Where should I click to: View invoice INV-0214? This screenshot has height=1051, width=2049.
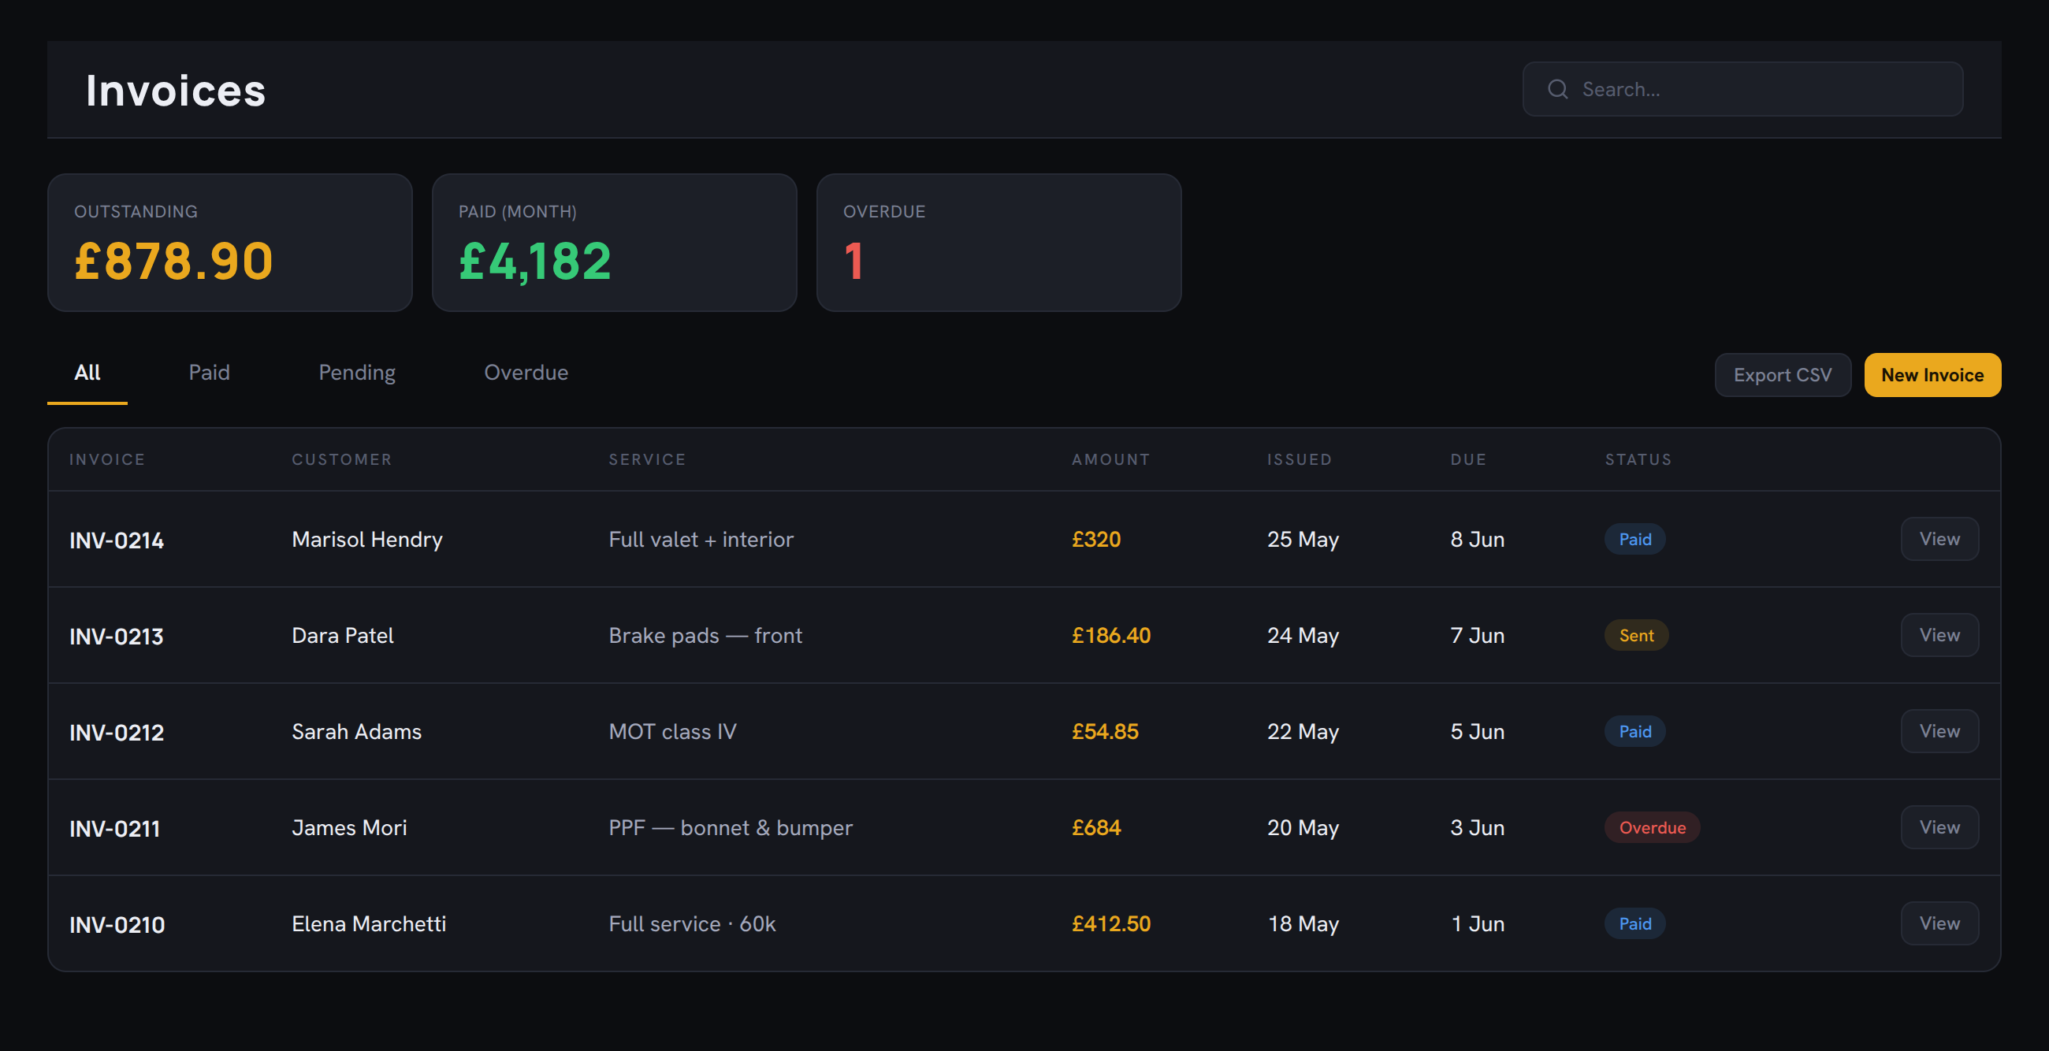click(1939, 539)
